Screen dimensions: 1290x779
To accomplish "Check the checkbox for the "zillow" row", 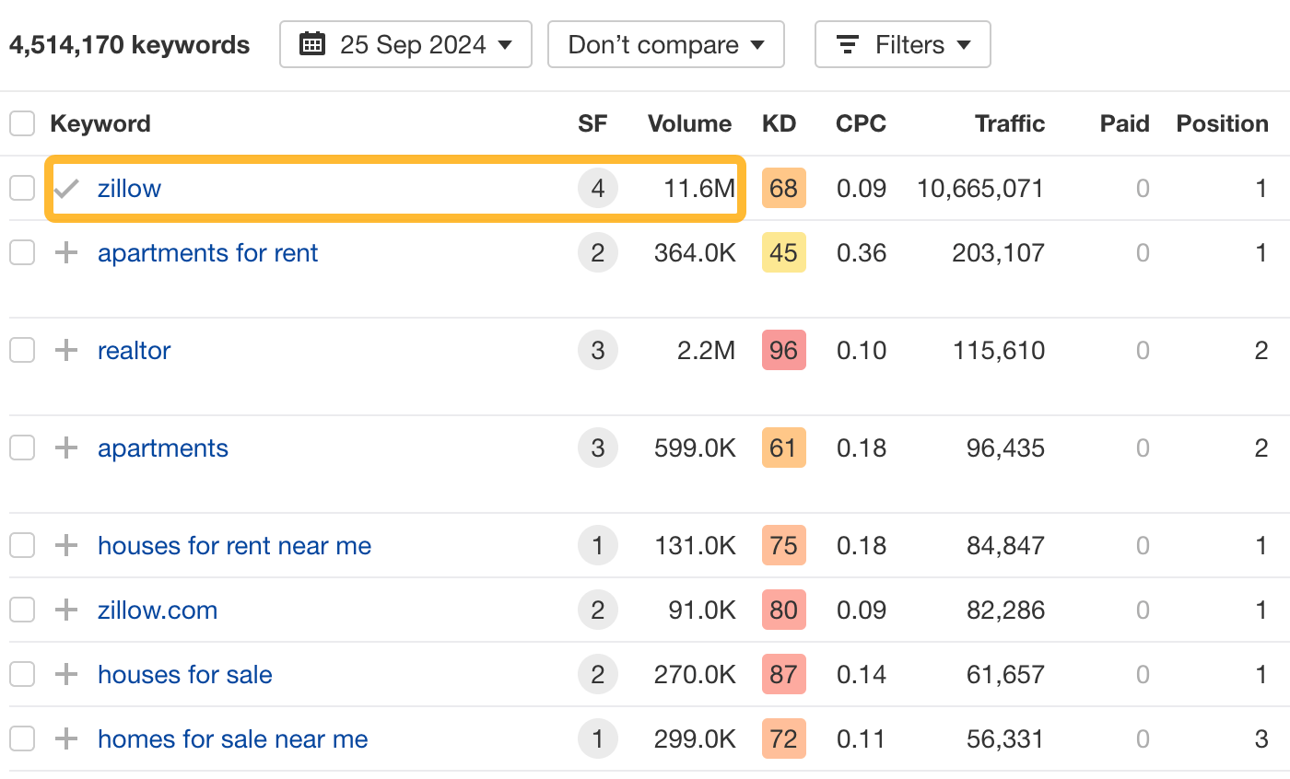I will 21,188.
